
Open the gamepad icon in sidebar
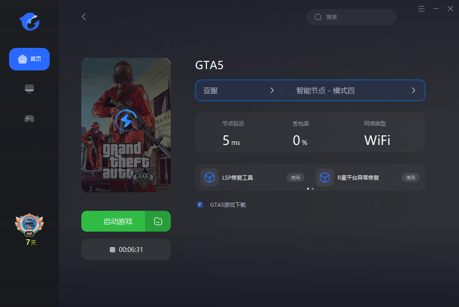(x=29, y=118)
